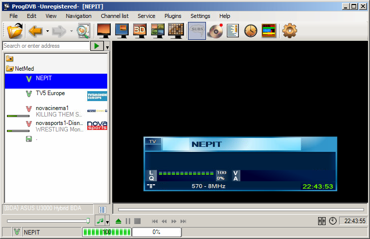Click the parent folder icon in the channel list
The image size is (370, 239).
pyautogui.click(x=9, y=58)
